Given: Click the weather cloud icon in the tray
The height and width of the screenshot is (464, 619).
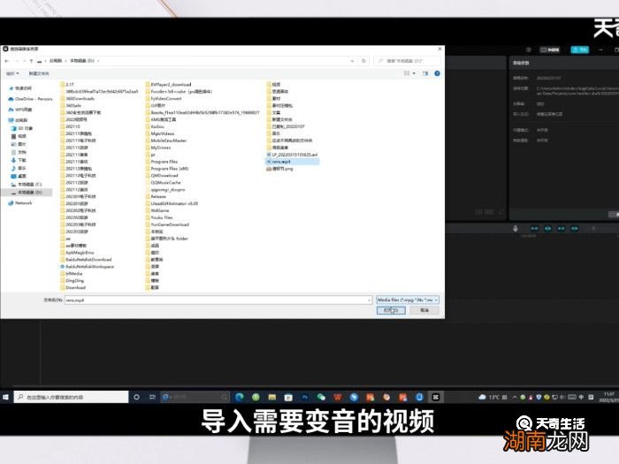Looking at the screenshot, I should click(x=482, y=397).
